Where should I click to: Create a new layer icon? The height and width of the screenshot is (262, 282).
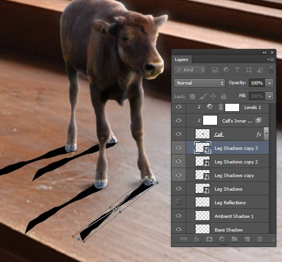tap(247, 239)
